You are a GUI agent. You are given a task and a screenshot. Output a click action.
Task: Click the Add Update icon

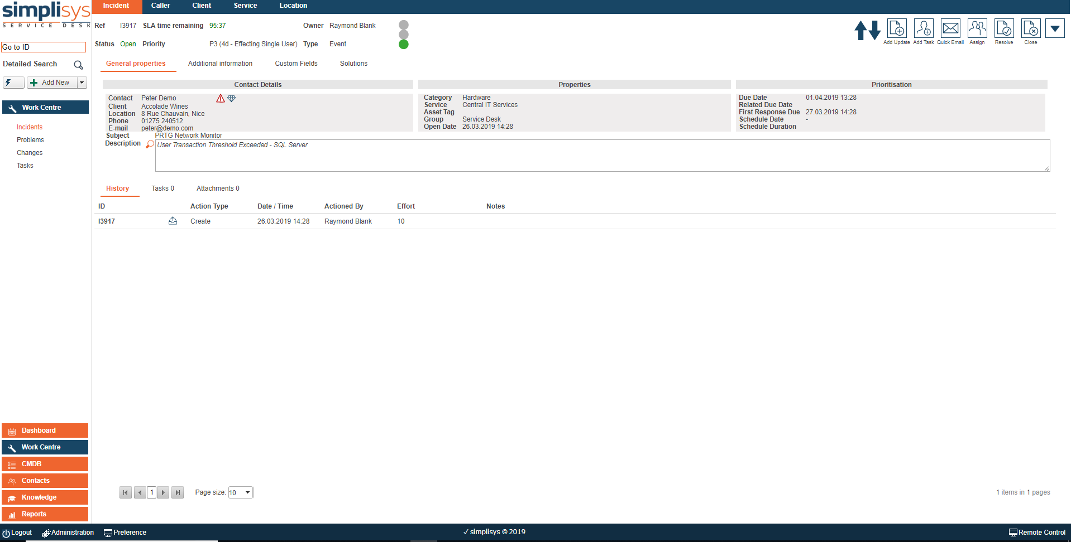[897, 28]
